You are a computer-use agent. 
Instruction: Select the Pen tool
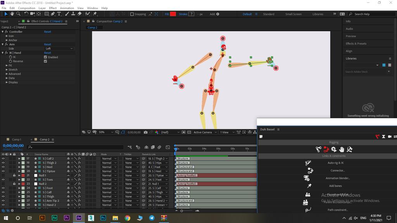point(53,14)
